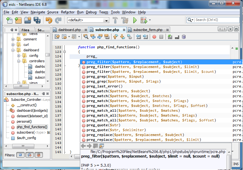Click open in external browser documentation icon
The image size is (243, 170).
tap(101, 146)
